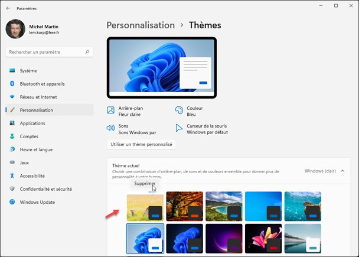
Task: Select the tropical beach bay theme
Action: pyautogui.click(x=224, y=206)
